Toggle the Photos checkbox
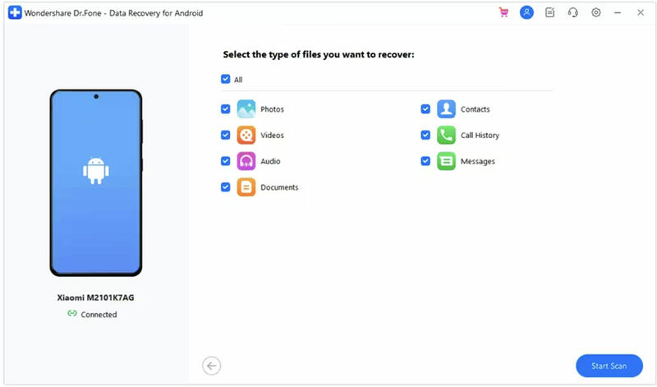The height and width of the screenshot is (387, 657). pos(225,109)
